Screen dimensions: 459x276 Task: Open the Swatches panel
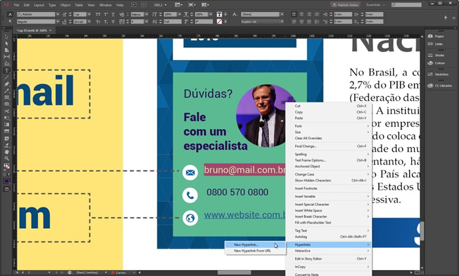pos(439,75)
